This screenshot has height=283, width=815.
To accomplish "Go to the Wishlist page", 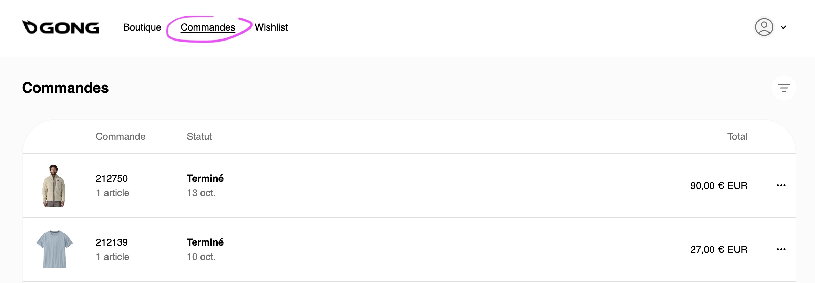I will point(271,27).
